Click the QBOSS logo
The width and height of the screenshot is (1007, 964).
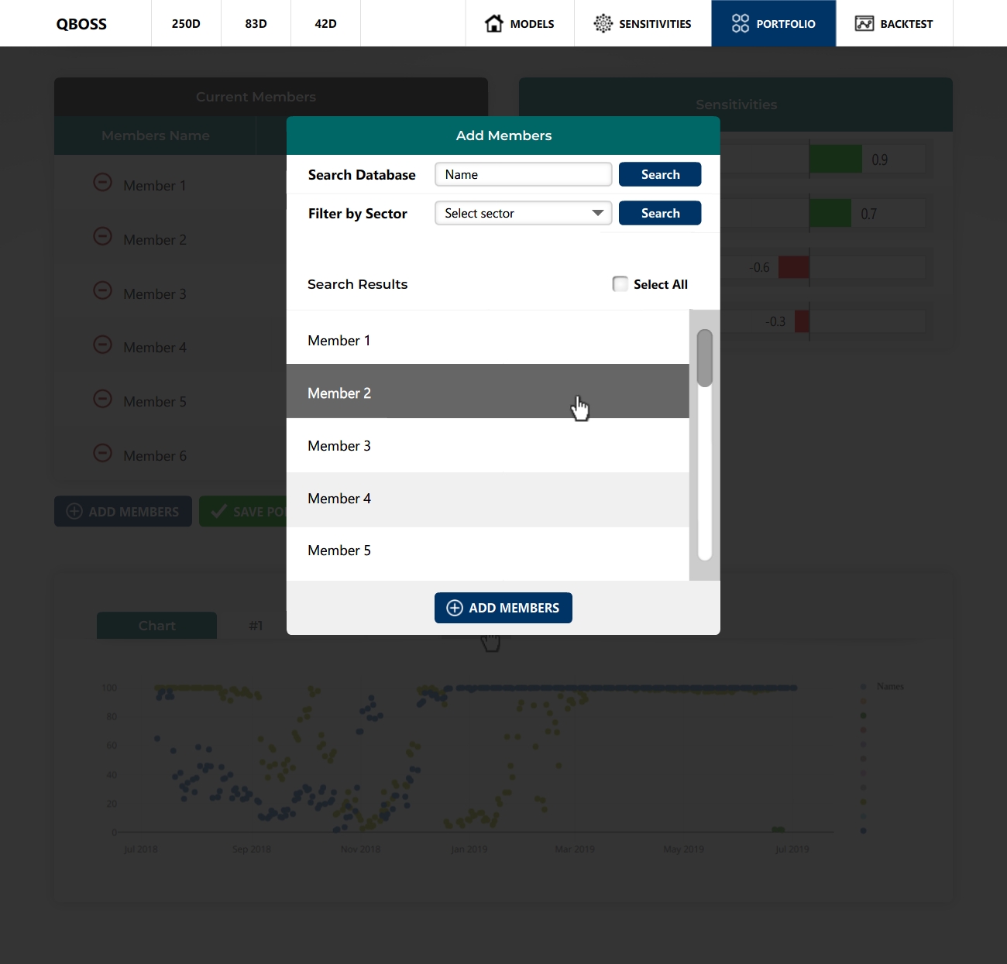pos(81,24)
